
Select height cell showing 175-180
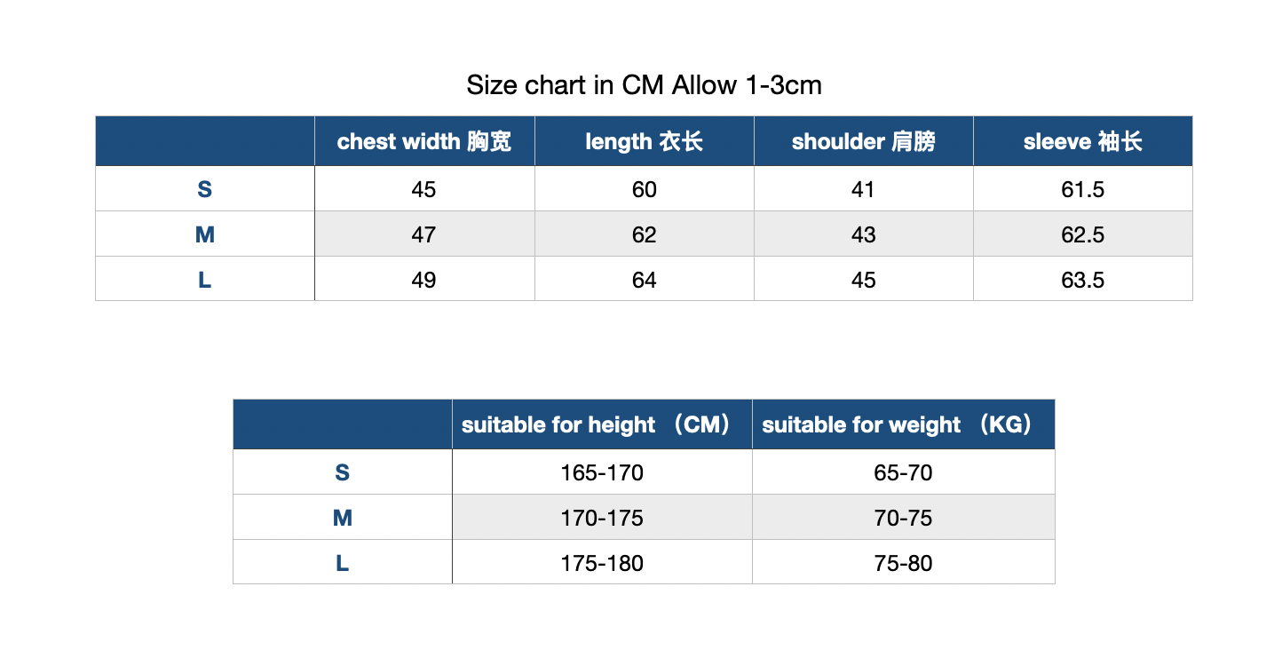[x=602, y=563]
